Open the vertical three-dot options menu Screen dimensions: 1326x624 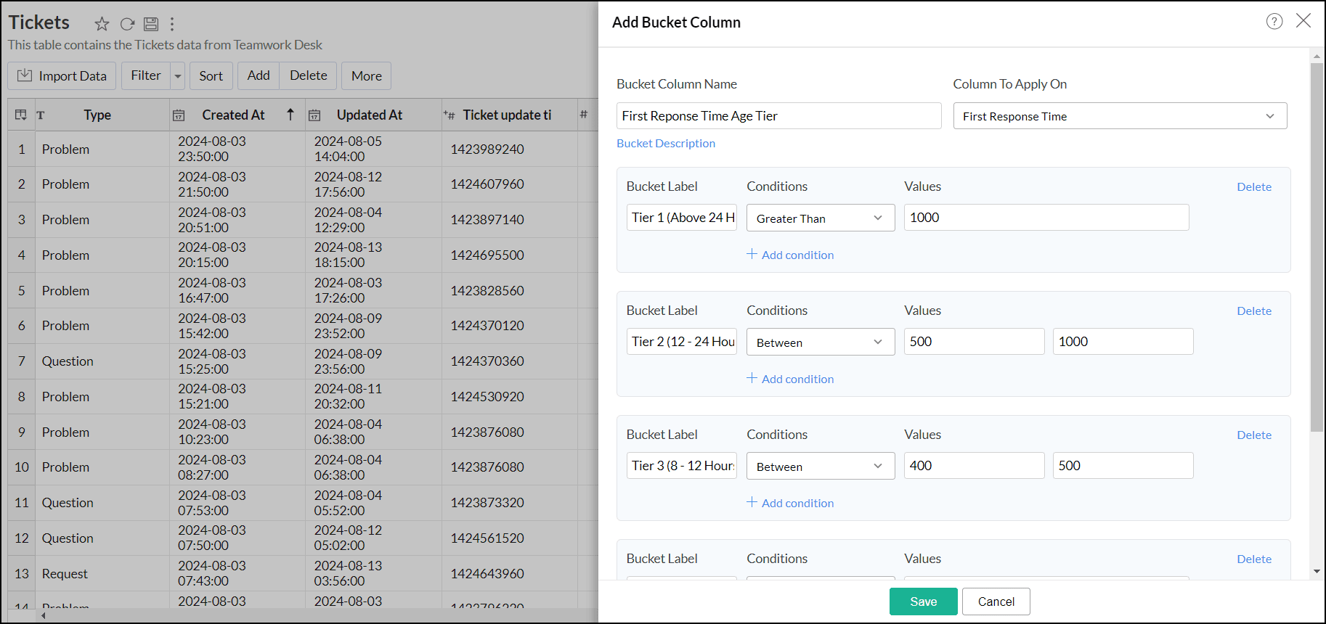coord(172,24)
